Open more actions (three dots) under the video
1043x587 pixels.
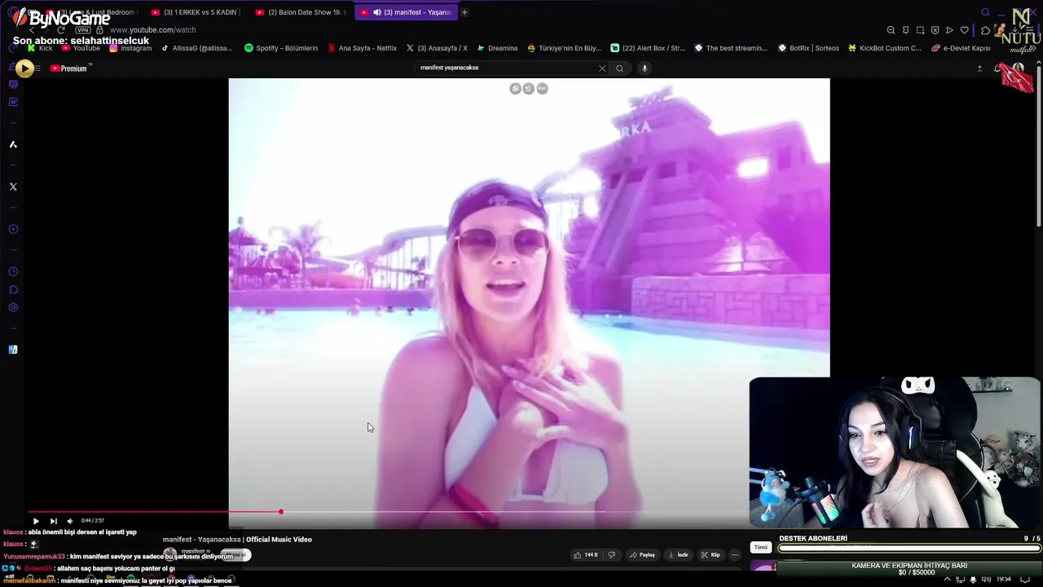pyautogui.click(x=734, y=555)
